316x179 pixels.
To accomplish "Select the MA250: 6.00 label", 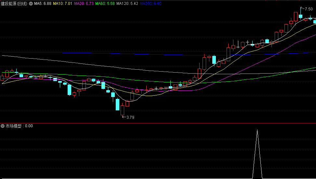I will (151, 4).
